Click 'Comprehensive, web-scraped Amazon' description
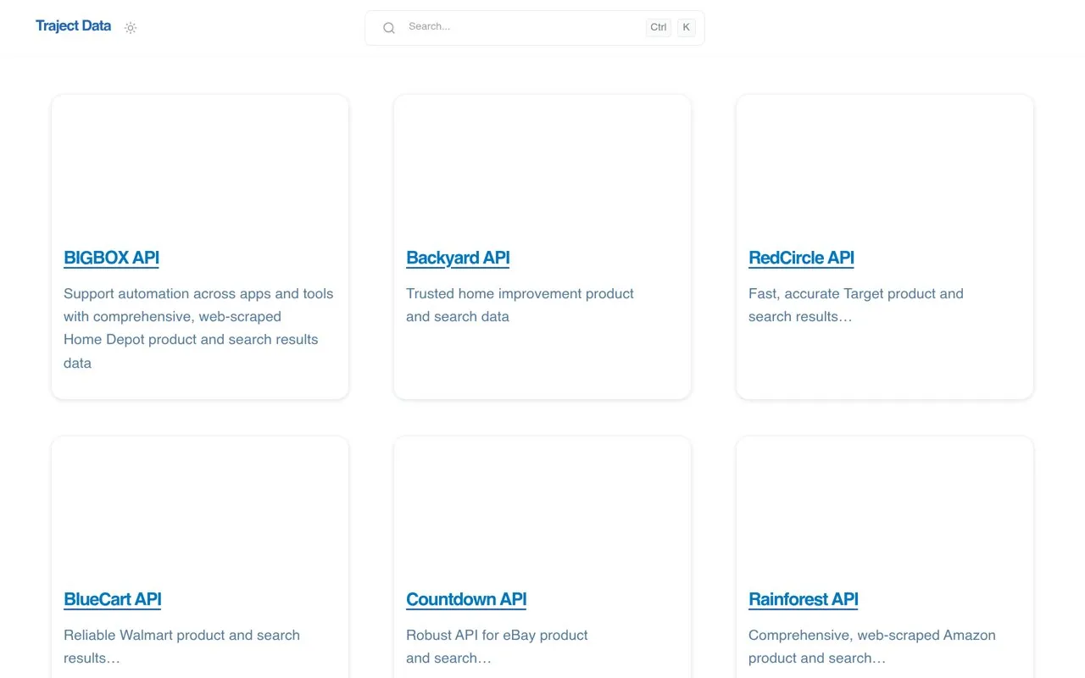The image size is (1085, 678). (872, 647)
